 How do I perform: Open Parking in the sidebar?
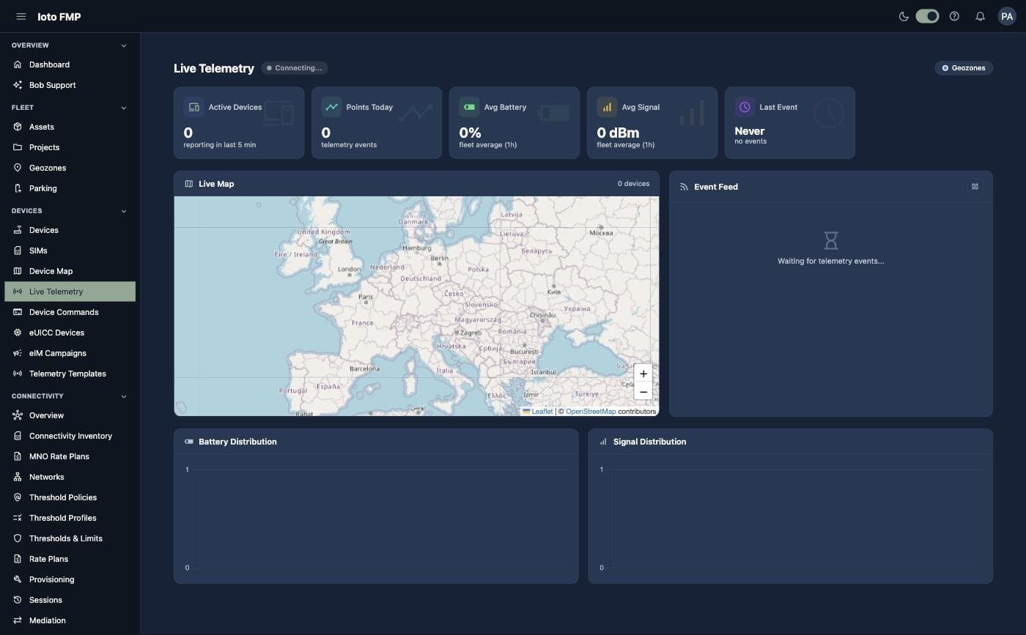(70, 188)
